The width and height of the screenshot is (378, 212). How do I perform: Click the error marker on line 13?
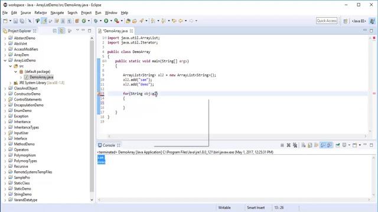click(99, 94)
